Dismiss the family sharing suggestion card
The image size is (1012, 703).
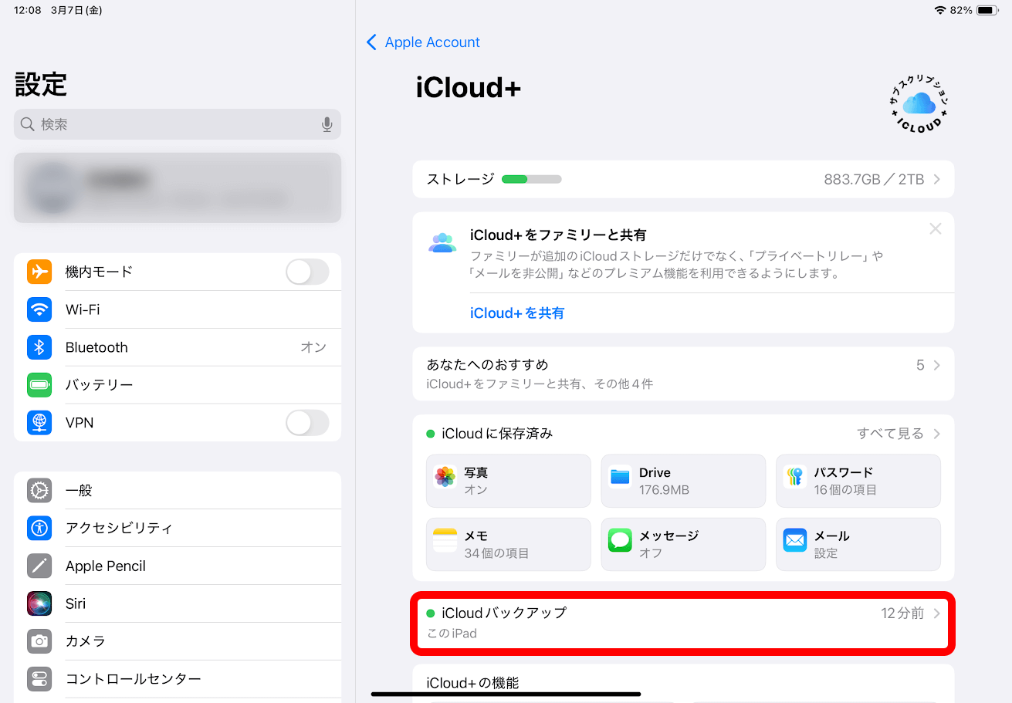coord(936,228)
